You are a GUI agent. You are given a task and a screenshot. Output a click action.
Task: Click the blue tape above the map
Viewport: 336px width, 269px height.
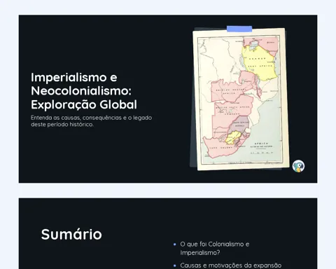239,29
